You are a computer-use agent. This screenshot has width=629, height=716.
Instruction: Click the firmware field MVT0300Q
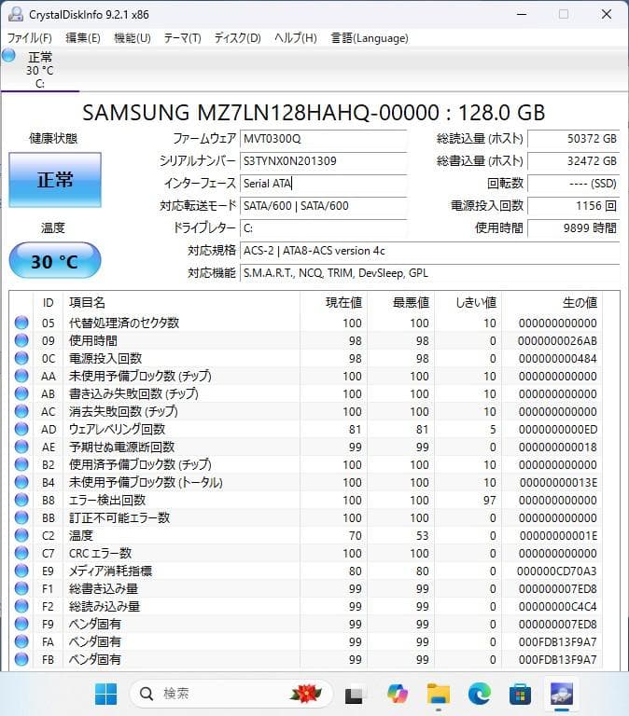(x=323, y=139)
